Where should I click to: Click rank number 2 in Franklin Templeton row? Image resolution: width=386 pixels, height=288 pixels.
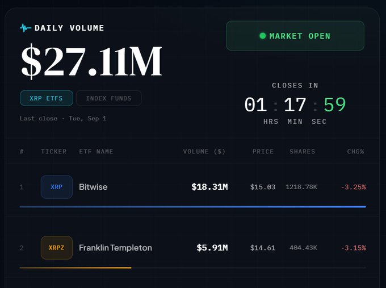22,248
